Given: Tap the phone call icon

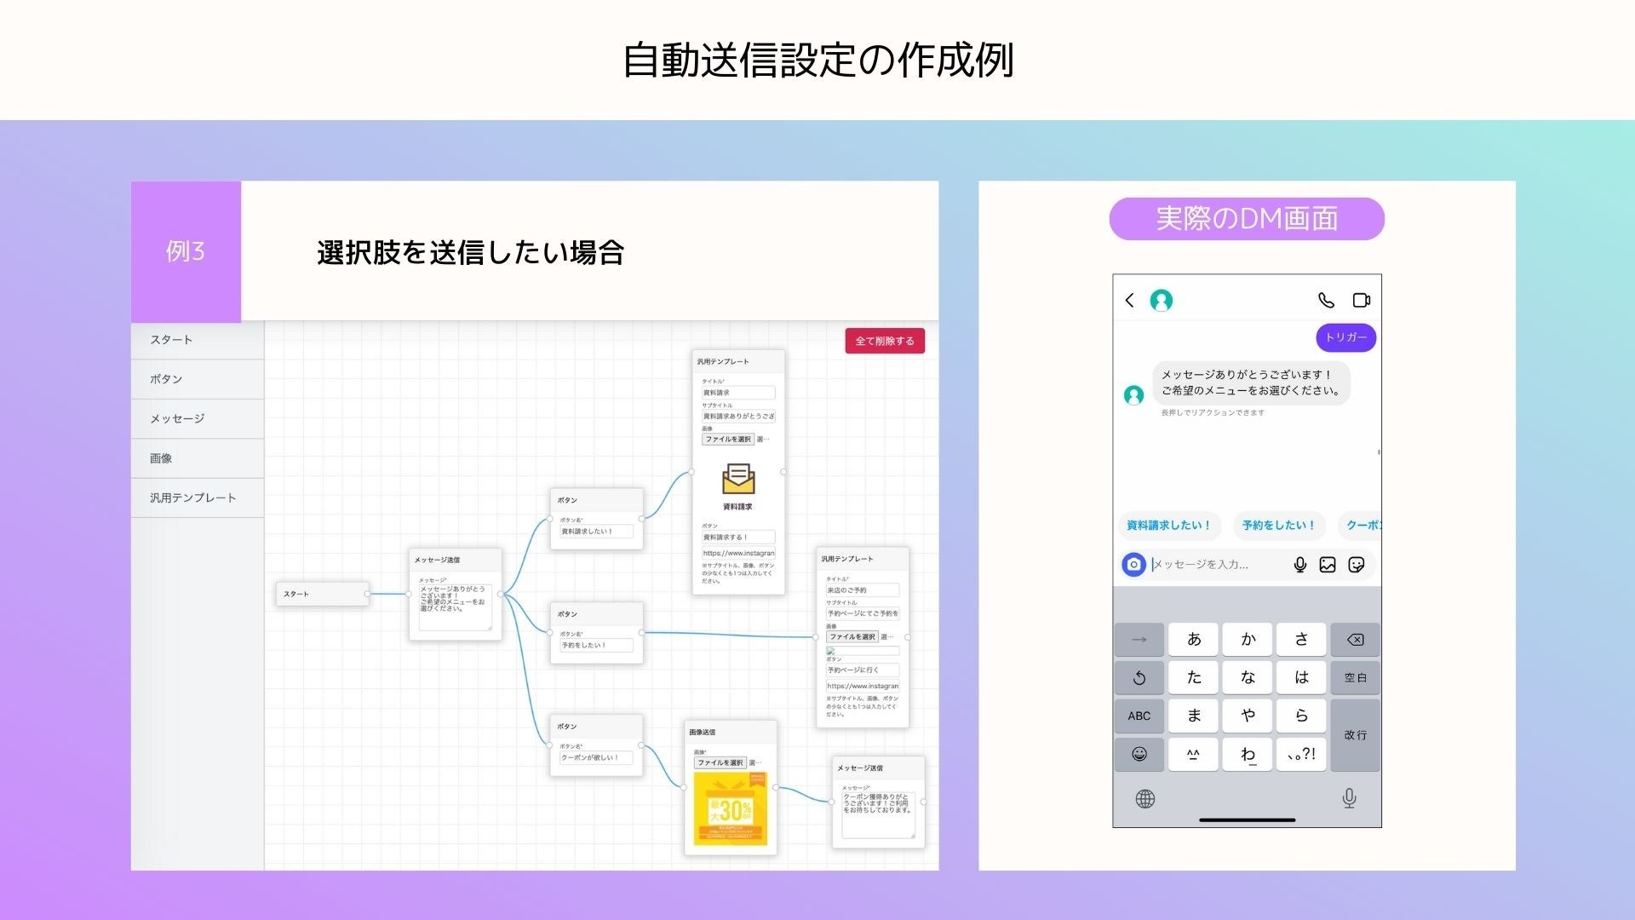Looking at the screenshot, I should 1326,300.
